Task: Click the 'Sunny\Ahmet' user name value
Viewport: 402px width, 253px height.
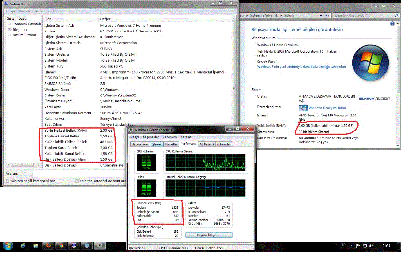Action: pyautogui.click(x=111, y=118)
